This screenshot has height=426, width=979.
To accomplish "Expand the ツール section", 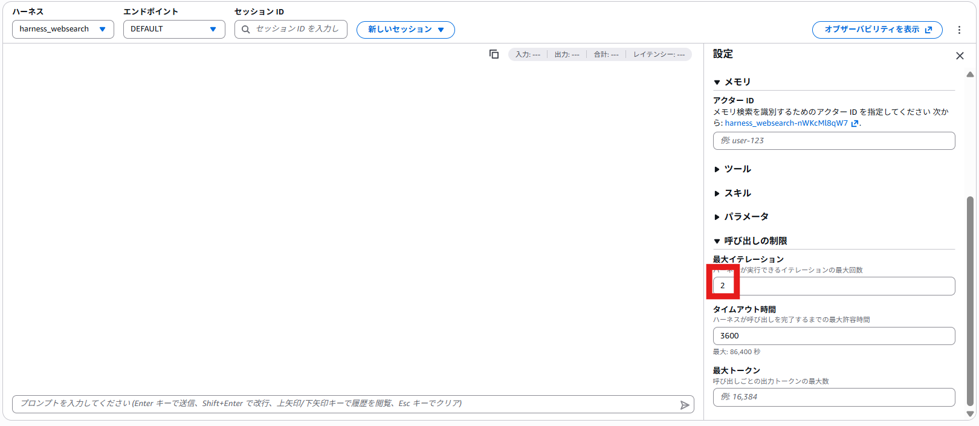I will [732, 169].
